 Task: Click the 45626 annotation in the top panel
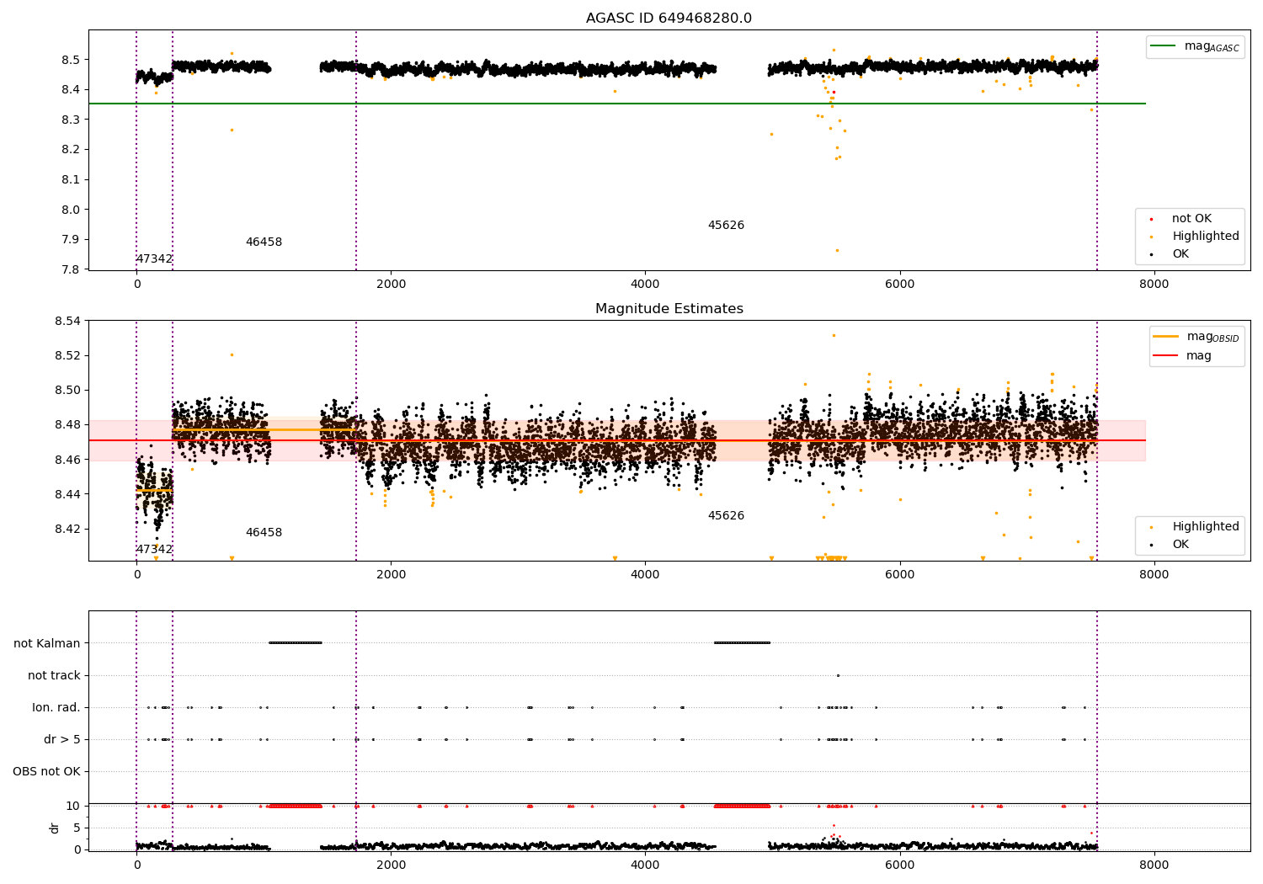(726, 226)
